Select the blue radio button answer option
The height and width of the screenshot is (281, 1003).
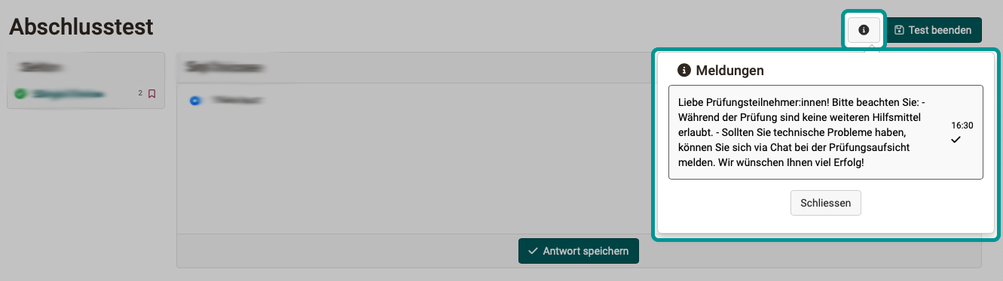coord(195,100)
